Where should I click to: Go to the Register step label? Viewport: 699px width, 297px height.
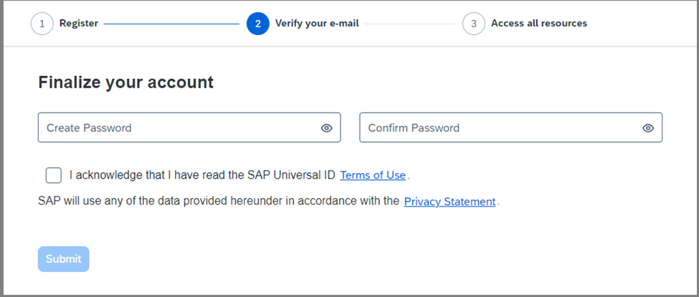point(78,23)
